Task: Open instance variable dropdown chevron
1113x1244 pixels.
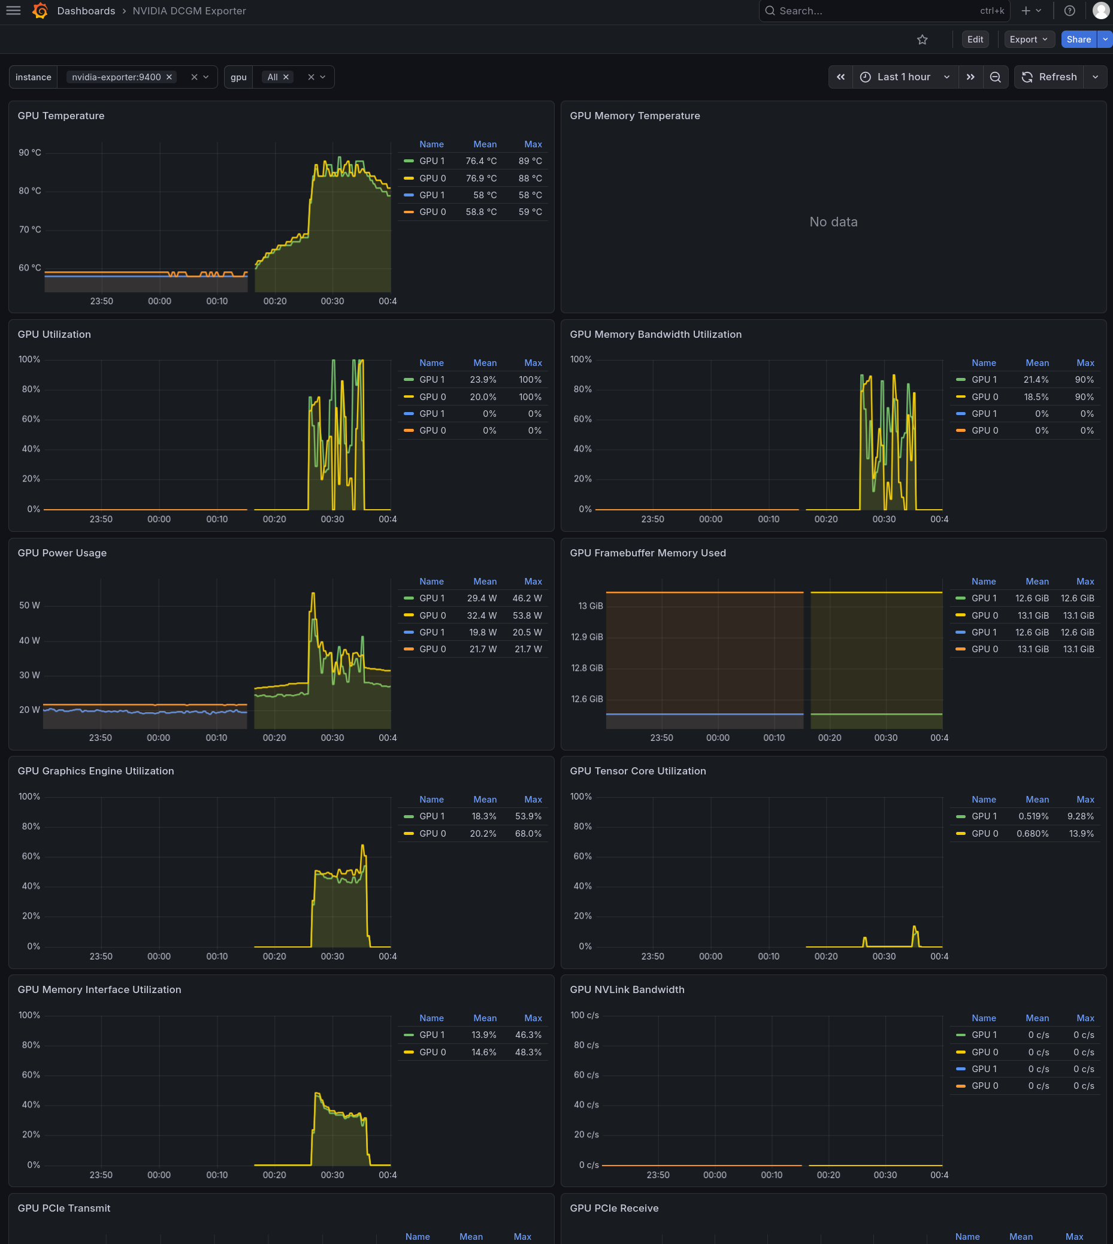Action: pyautogui.click(x=206, y=77)
